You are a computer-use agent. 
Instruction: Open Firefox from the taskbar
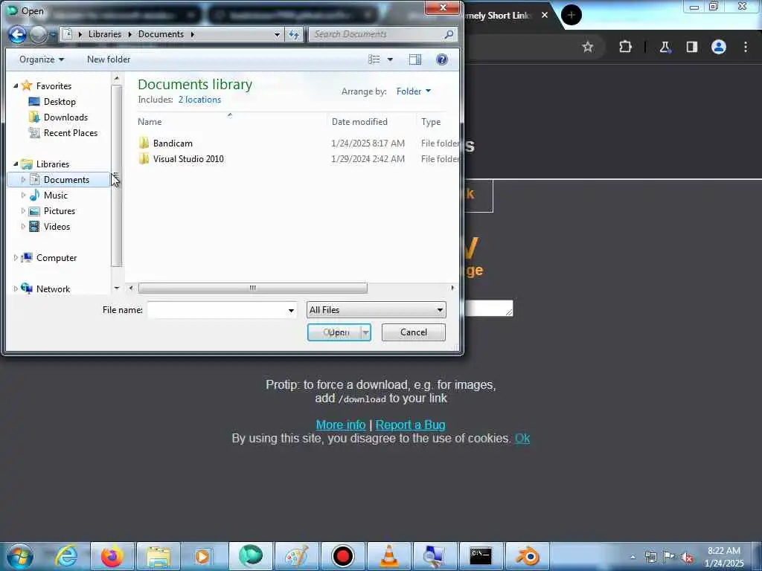coord(112,556)
